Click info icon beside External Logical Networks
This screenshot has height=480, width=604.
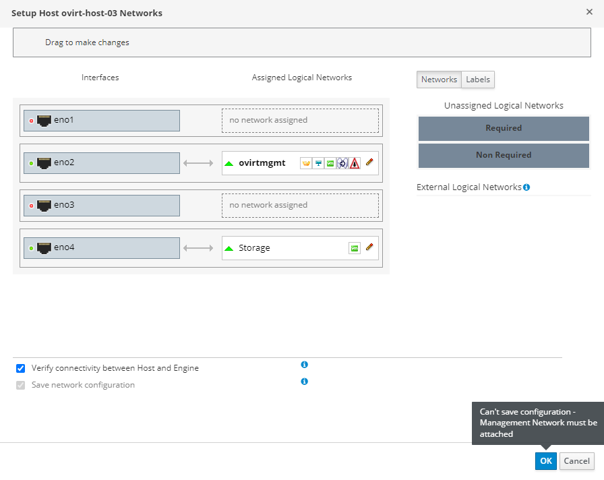point(526,187)
